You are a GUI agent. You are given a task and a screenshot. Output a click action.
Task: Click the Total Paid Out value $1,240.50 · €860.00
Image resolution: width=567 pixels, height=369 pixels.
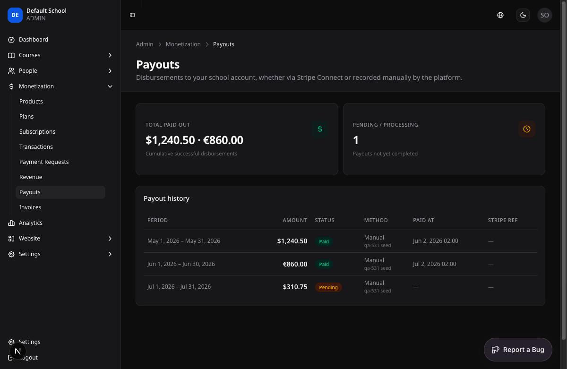pyautogui.click(x=194, y=140)
